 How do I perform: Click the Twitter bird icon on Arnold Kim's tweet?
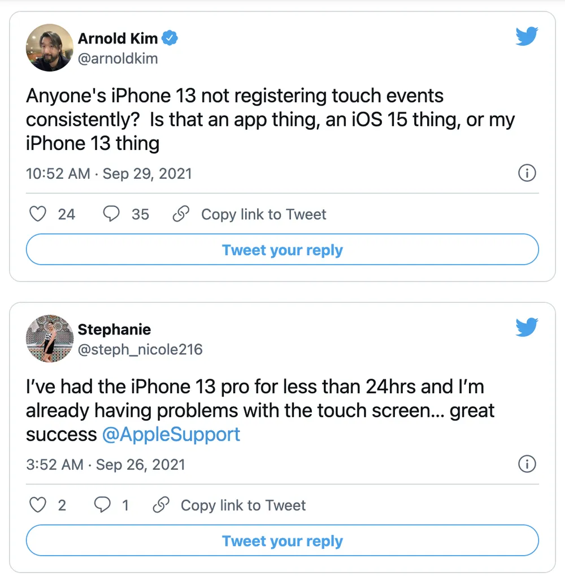(527, 37)
